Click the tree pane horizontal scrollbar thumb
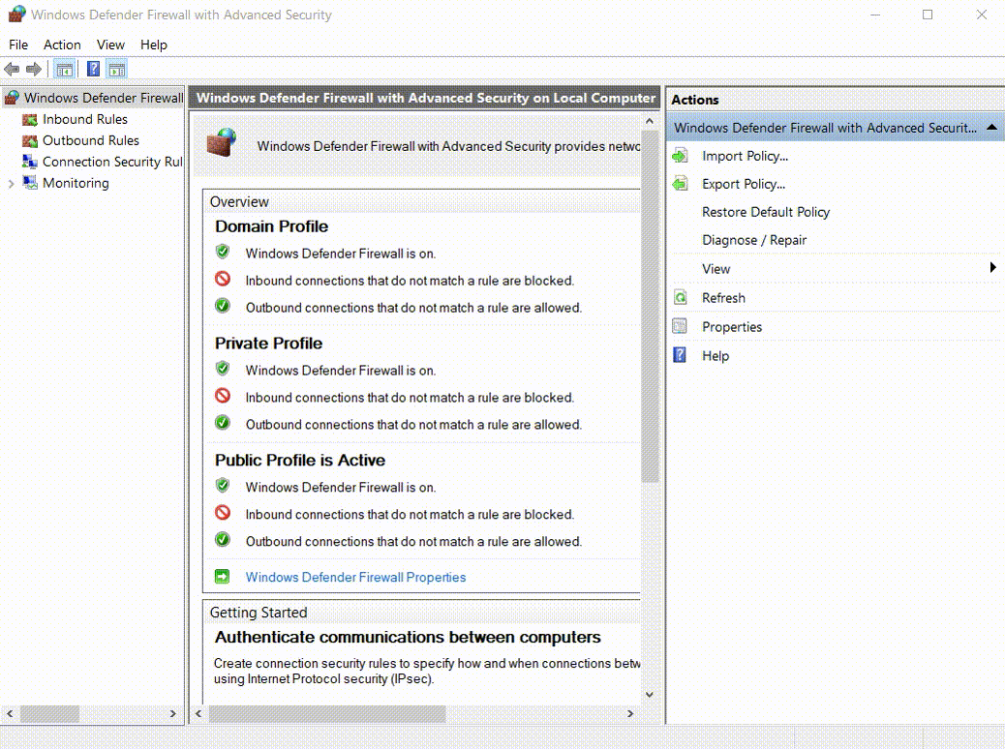Image resolution: width=1005 pixels, height=749 pixels. [x=49, y=714]
